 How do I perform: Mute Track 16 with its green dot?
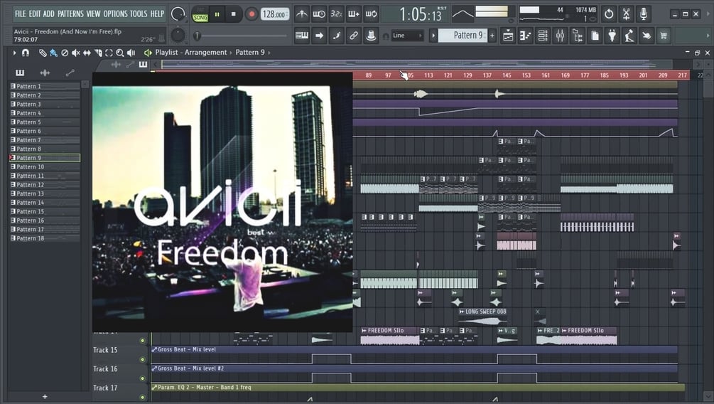[143, 378]
